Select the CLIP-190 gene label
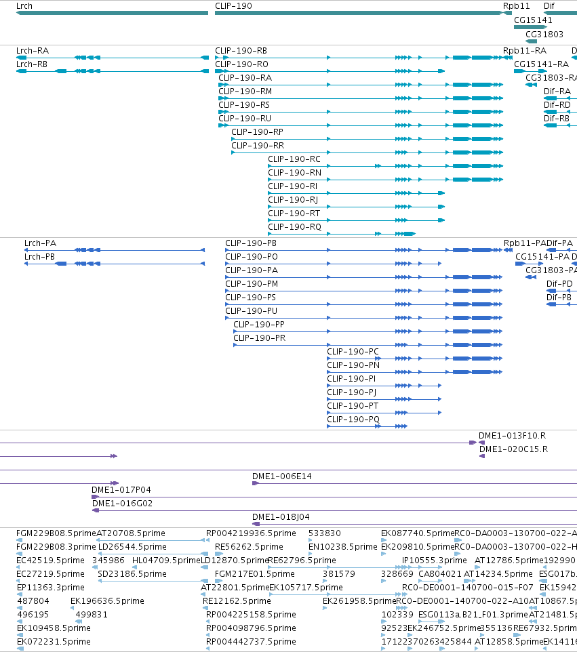This screenshot has width=577, height=652. [233, 6]
